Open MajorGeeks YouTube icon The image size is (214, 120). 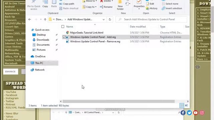pyautogui.click(x=195, y=113)
